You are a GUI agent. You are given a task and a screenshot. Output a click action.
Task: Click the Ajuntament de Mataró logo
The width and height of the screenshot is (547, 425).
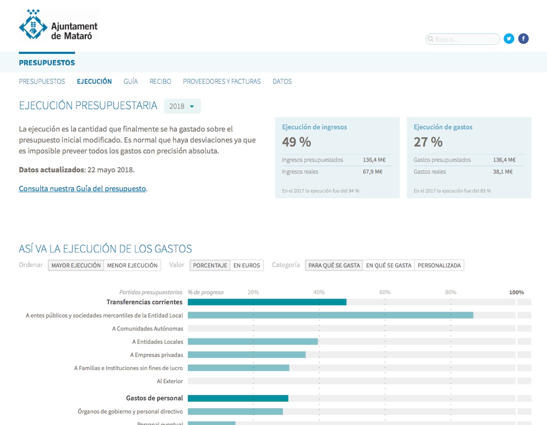pyautogui.click(x=58, y=26)
